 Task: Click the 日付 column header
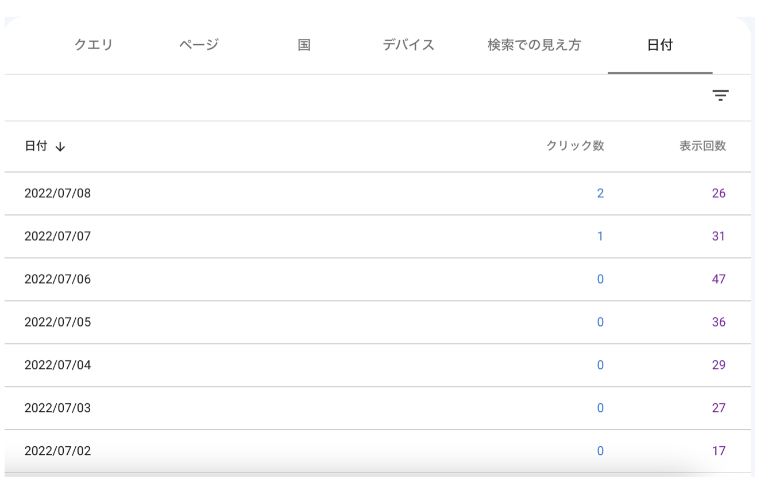(x=36, y=146)
